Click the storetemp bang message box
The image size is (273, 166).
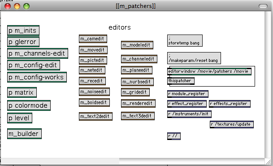pos(185,40)
